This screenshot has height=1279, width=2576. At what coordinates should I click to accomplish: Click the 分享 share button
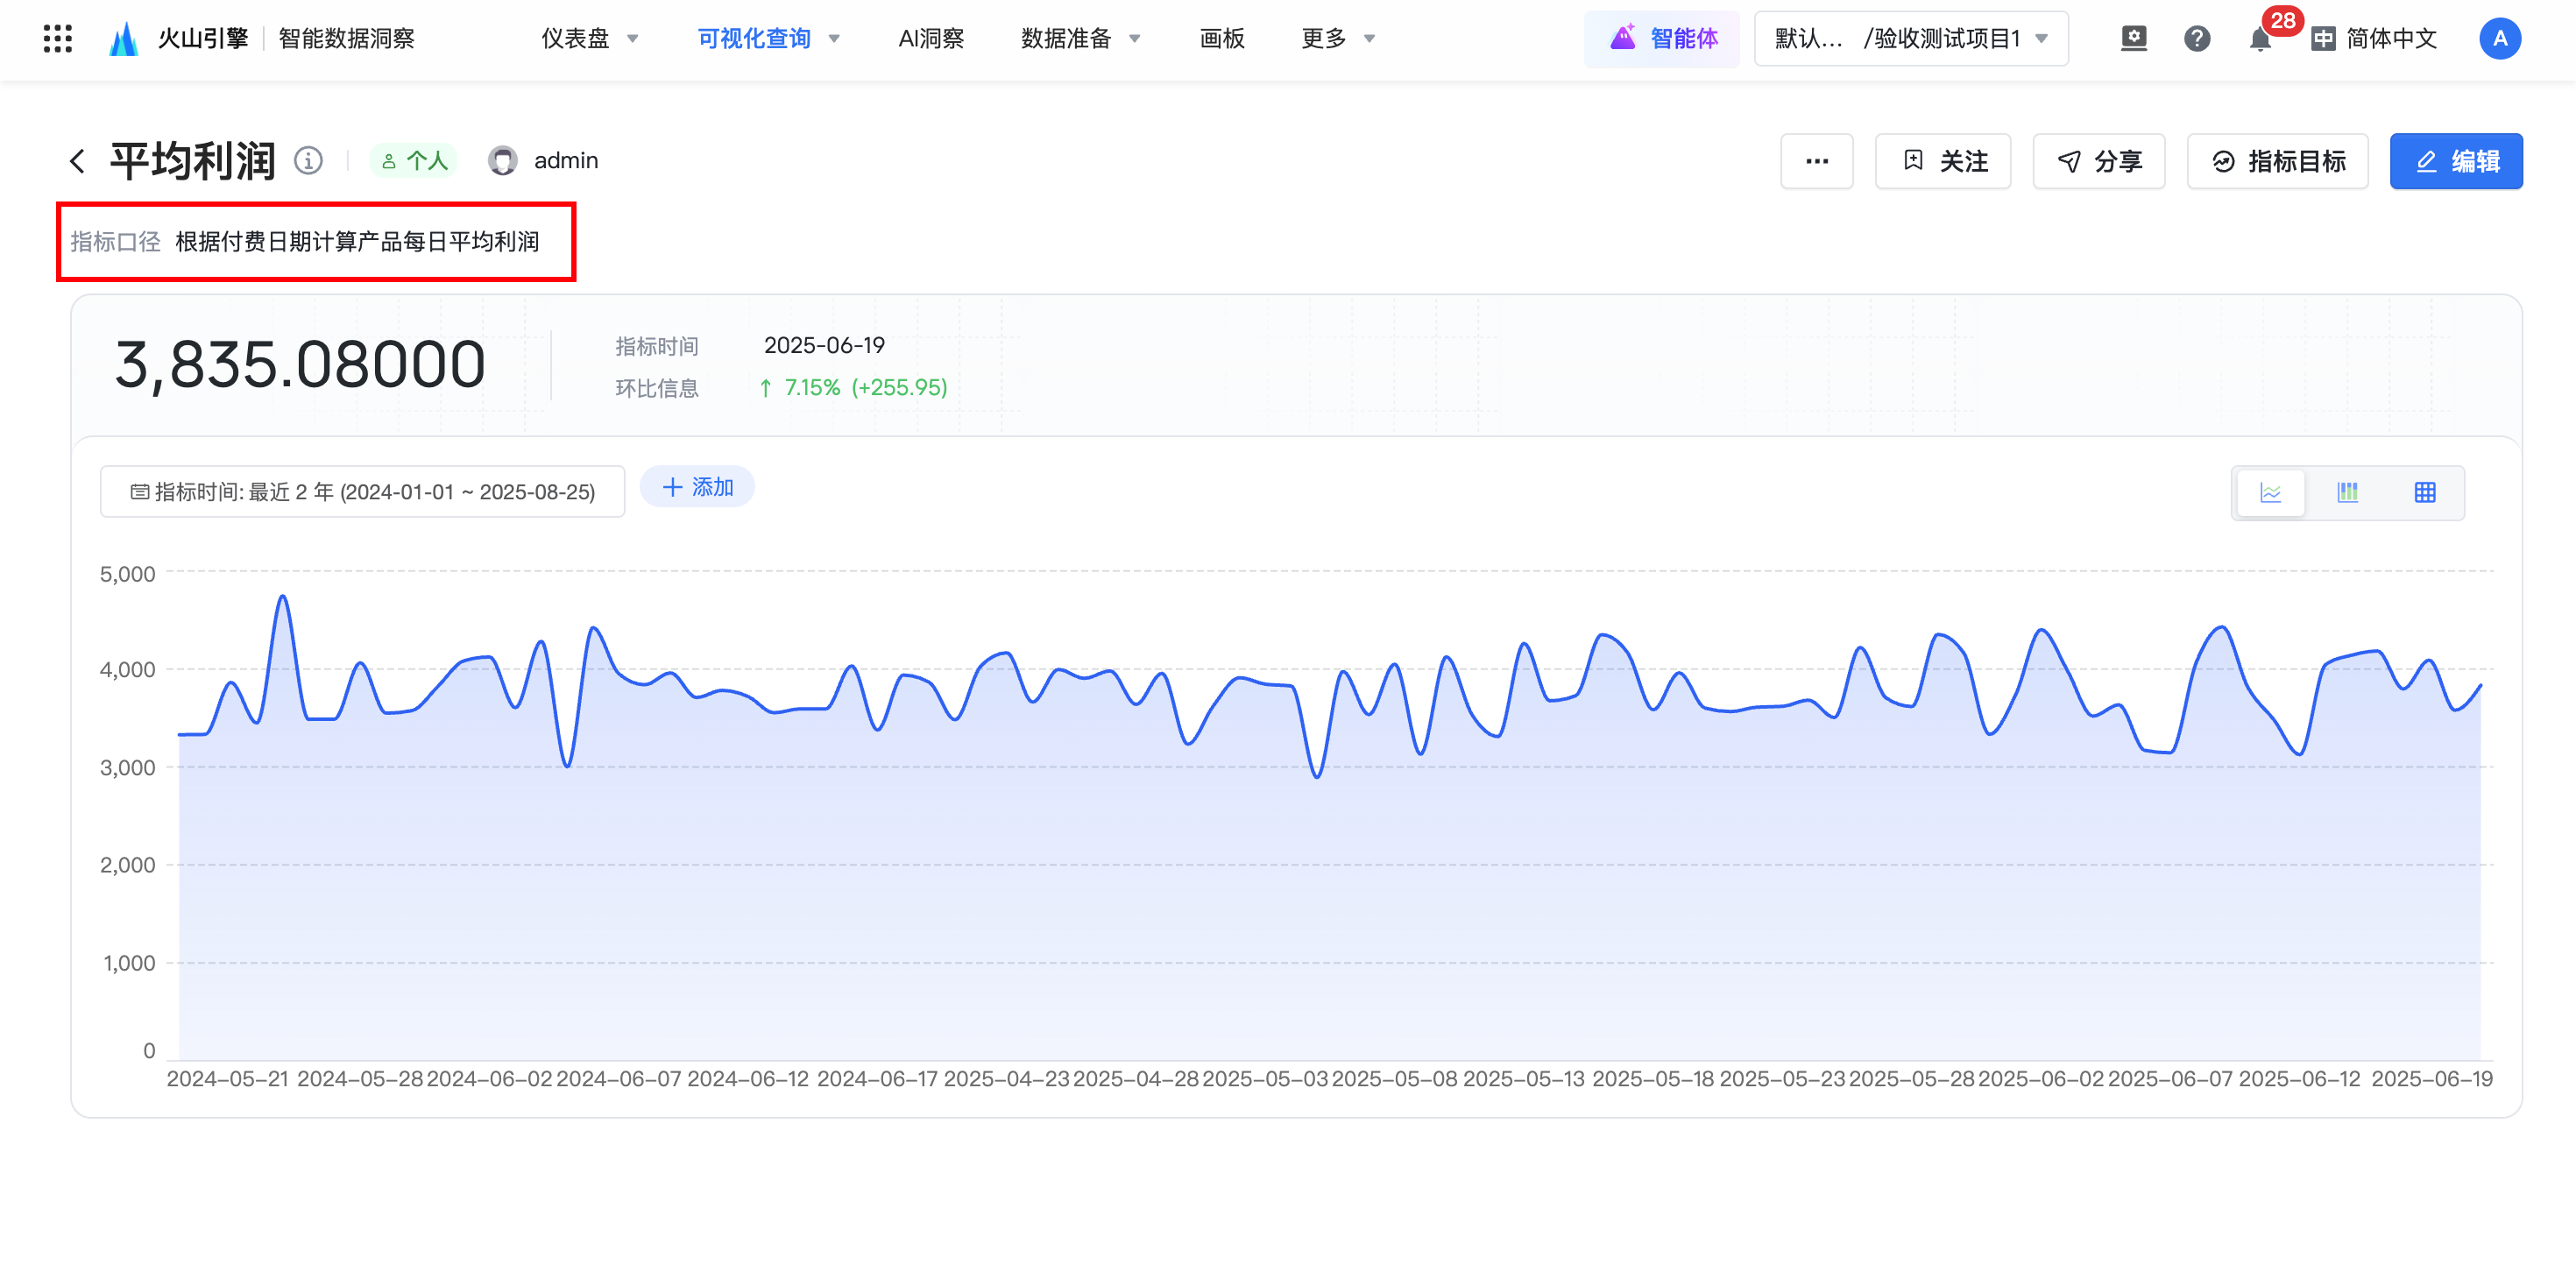2098,161
